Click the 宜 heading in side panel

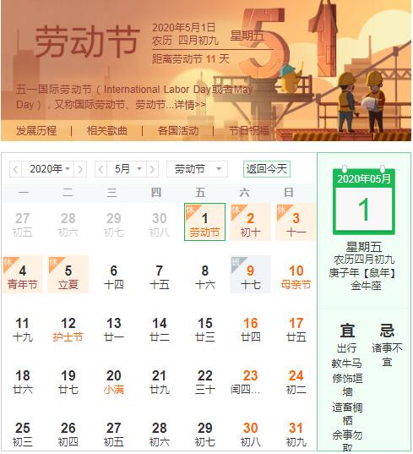click(347, 331)
